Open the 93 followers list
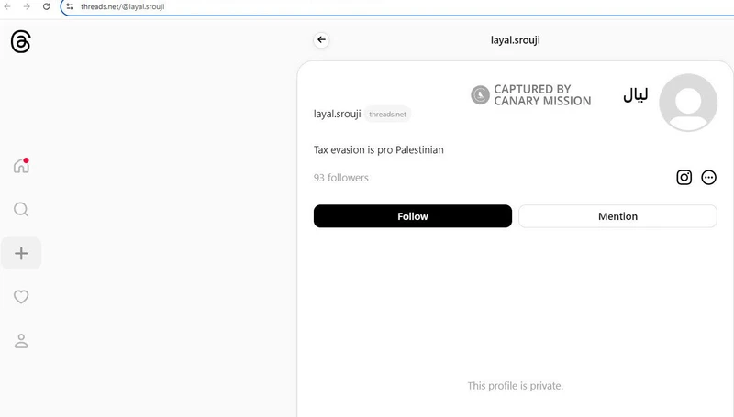 341,178
